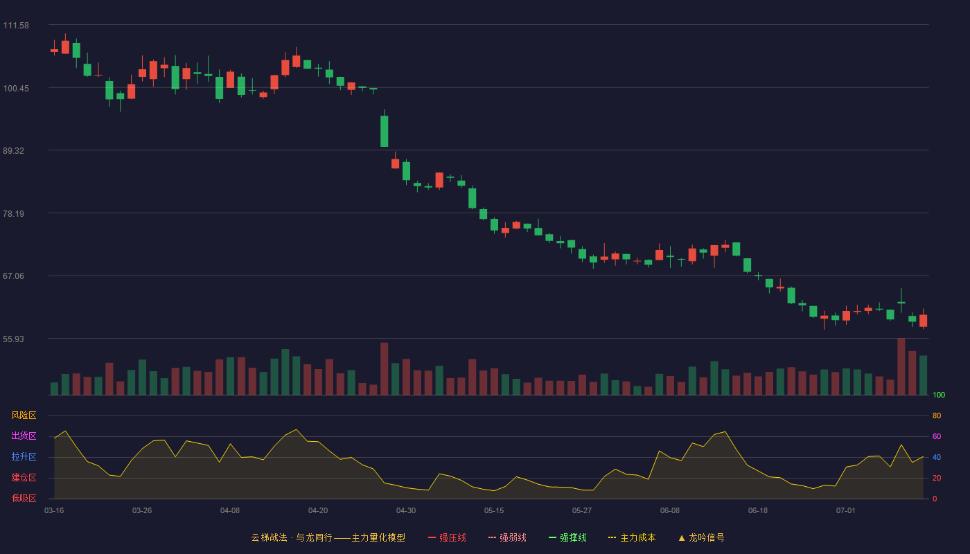This screenshot has width=970, height=554.
Task: Click the 05-15 date label
Action: (494, 510)
